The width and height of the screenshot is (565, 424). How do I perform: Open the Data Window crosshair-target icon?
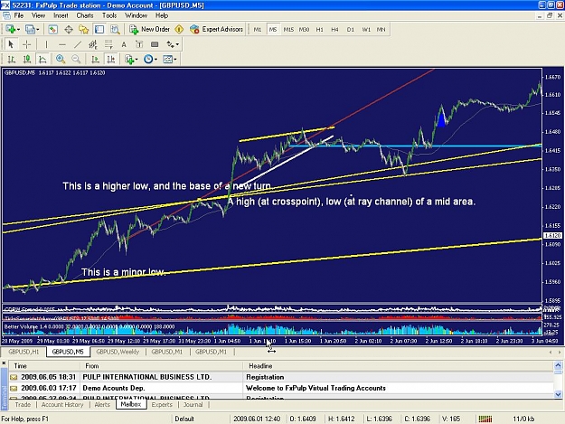point(69,30)
